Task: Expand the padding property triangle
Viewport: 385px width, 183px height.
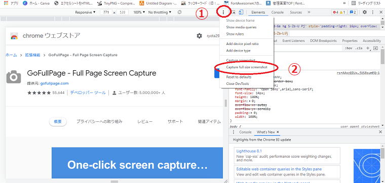Action: [x=252, y=113]
